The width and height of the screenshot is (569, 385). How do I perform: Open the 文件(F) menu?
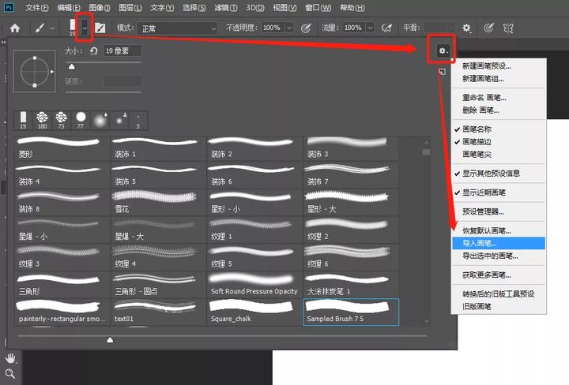[x=37, y=8]
